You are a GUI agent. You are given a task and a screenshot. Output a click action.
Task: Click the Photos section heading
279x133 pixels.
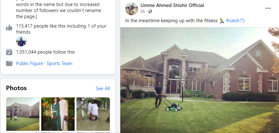tap(17, 88)
